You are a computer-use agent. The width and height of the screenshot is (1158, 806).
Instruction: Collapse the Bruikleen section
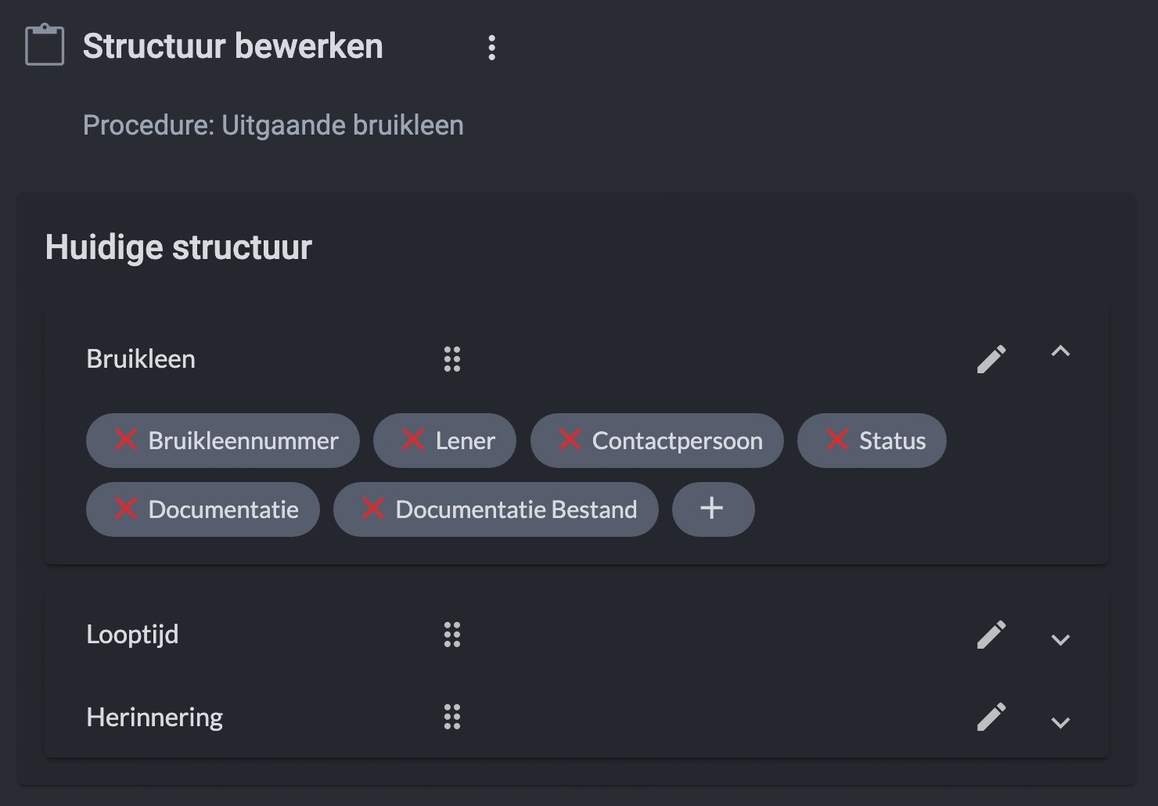pyautogui.click(x=1060, y=352)
